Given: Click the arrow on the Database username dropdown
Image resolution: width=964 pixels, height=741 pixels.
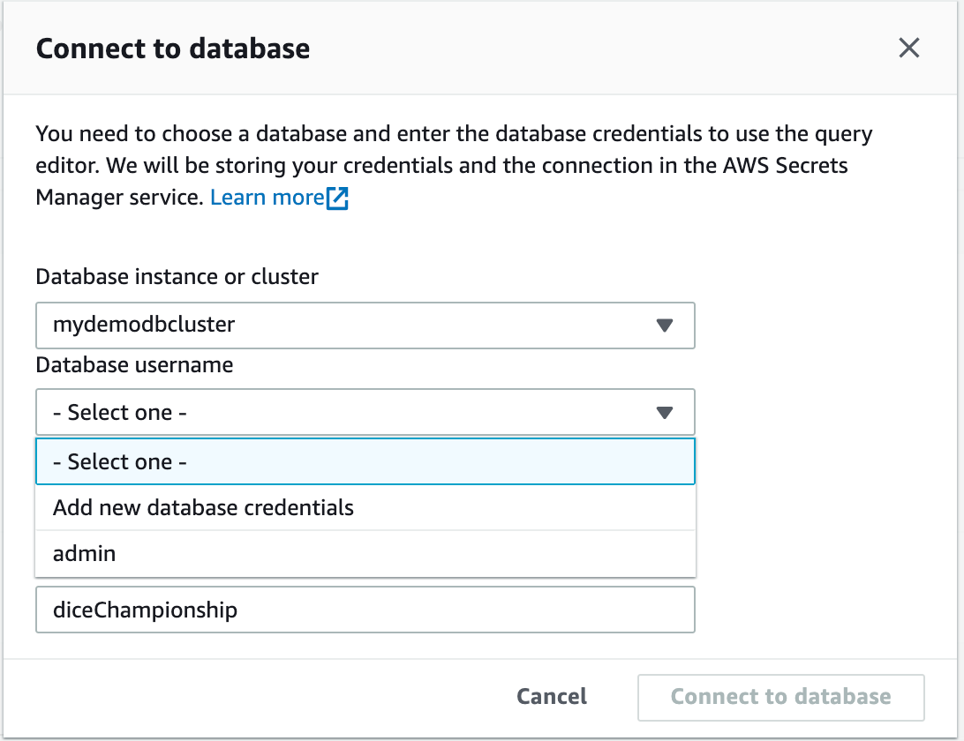Looking at the screenshot, I should pos(665,412).
